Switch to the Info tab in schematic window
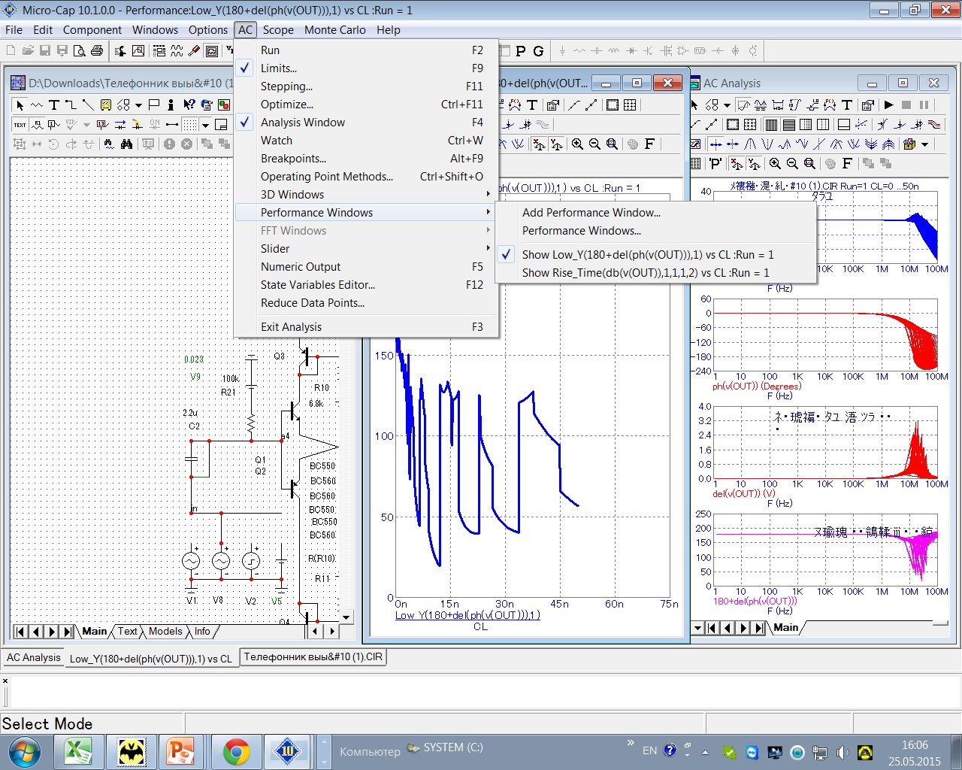This screenshot has height=770, width=962. 202,632
